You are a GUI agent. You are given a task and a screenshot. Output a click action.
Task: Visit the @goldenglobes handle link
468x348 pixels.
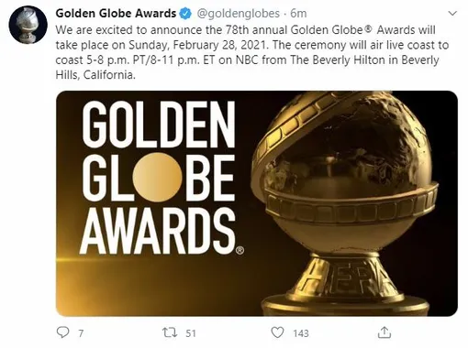(238, 14)
